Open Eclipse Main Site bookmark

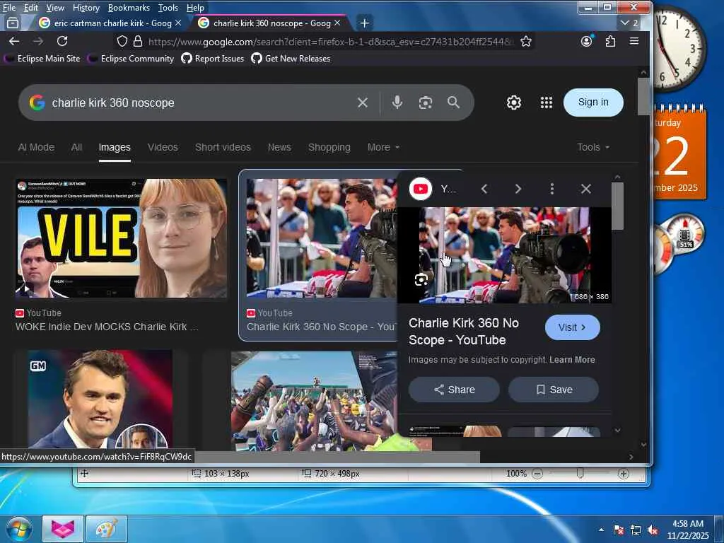pos(42,59)
